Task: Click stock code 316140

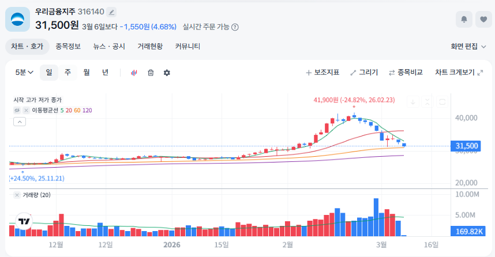Action: tap(91, 12)
